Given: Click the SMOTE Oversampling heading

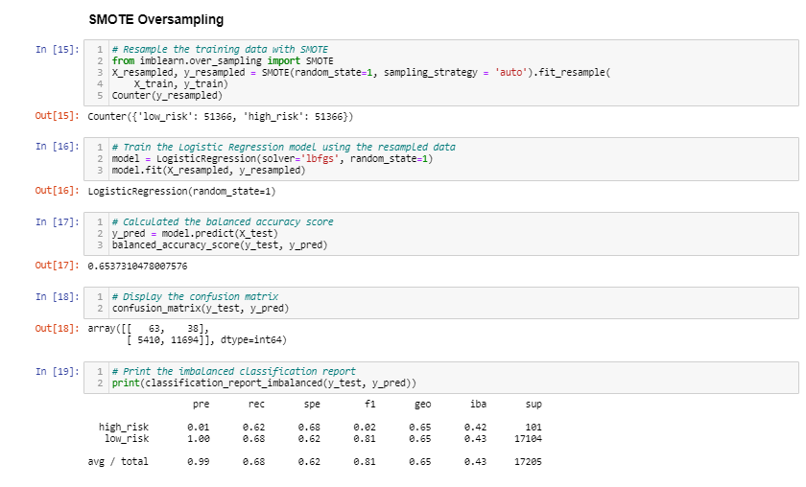Looking at the screenshot, I should (155, 19).
